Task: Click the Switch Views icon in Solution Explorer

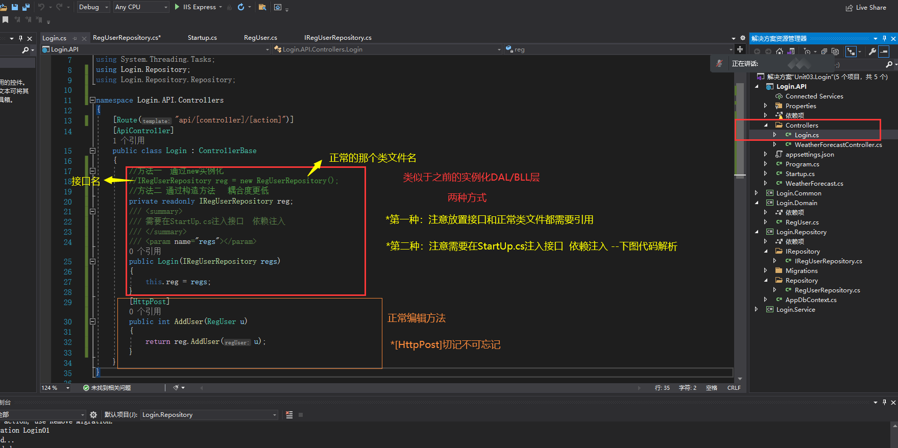Action: pyautogui.click(x=791, y=52)
